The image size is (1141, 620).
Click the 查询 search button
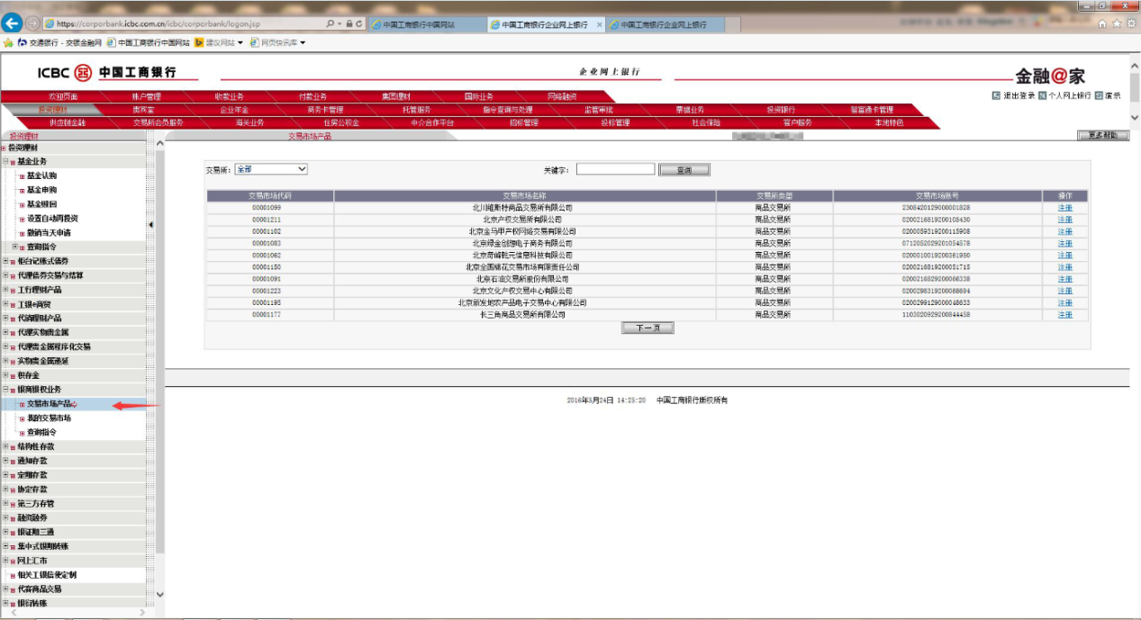(684, 169)
